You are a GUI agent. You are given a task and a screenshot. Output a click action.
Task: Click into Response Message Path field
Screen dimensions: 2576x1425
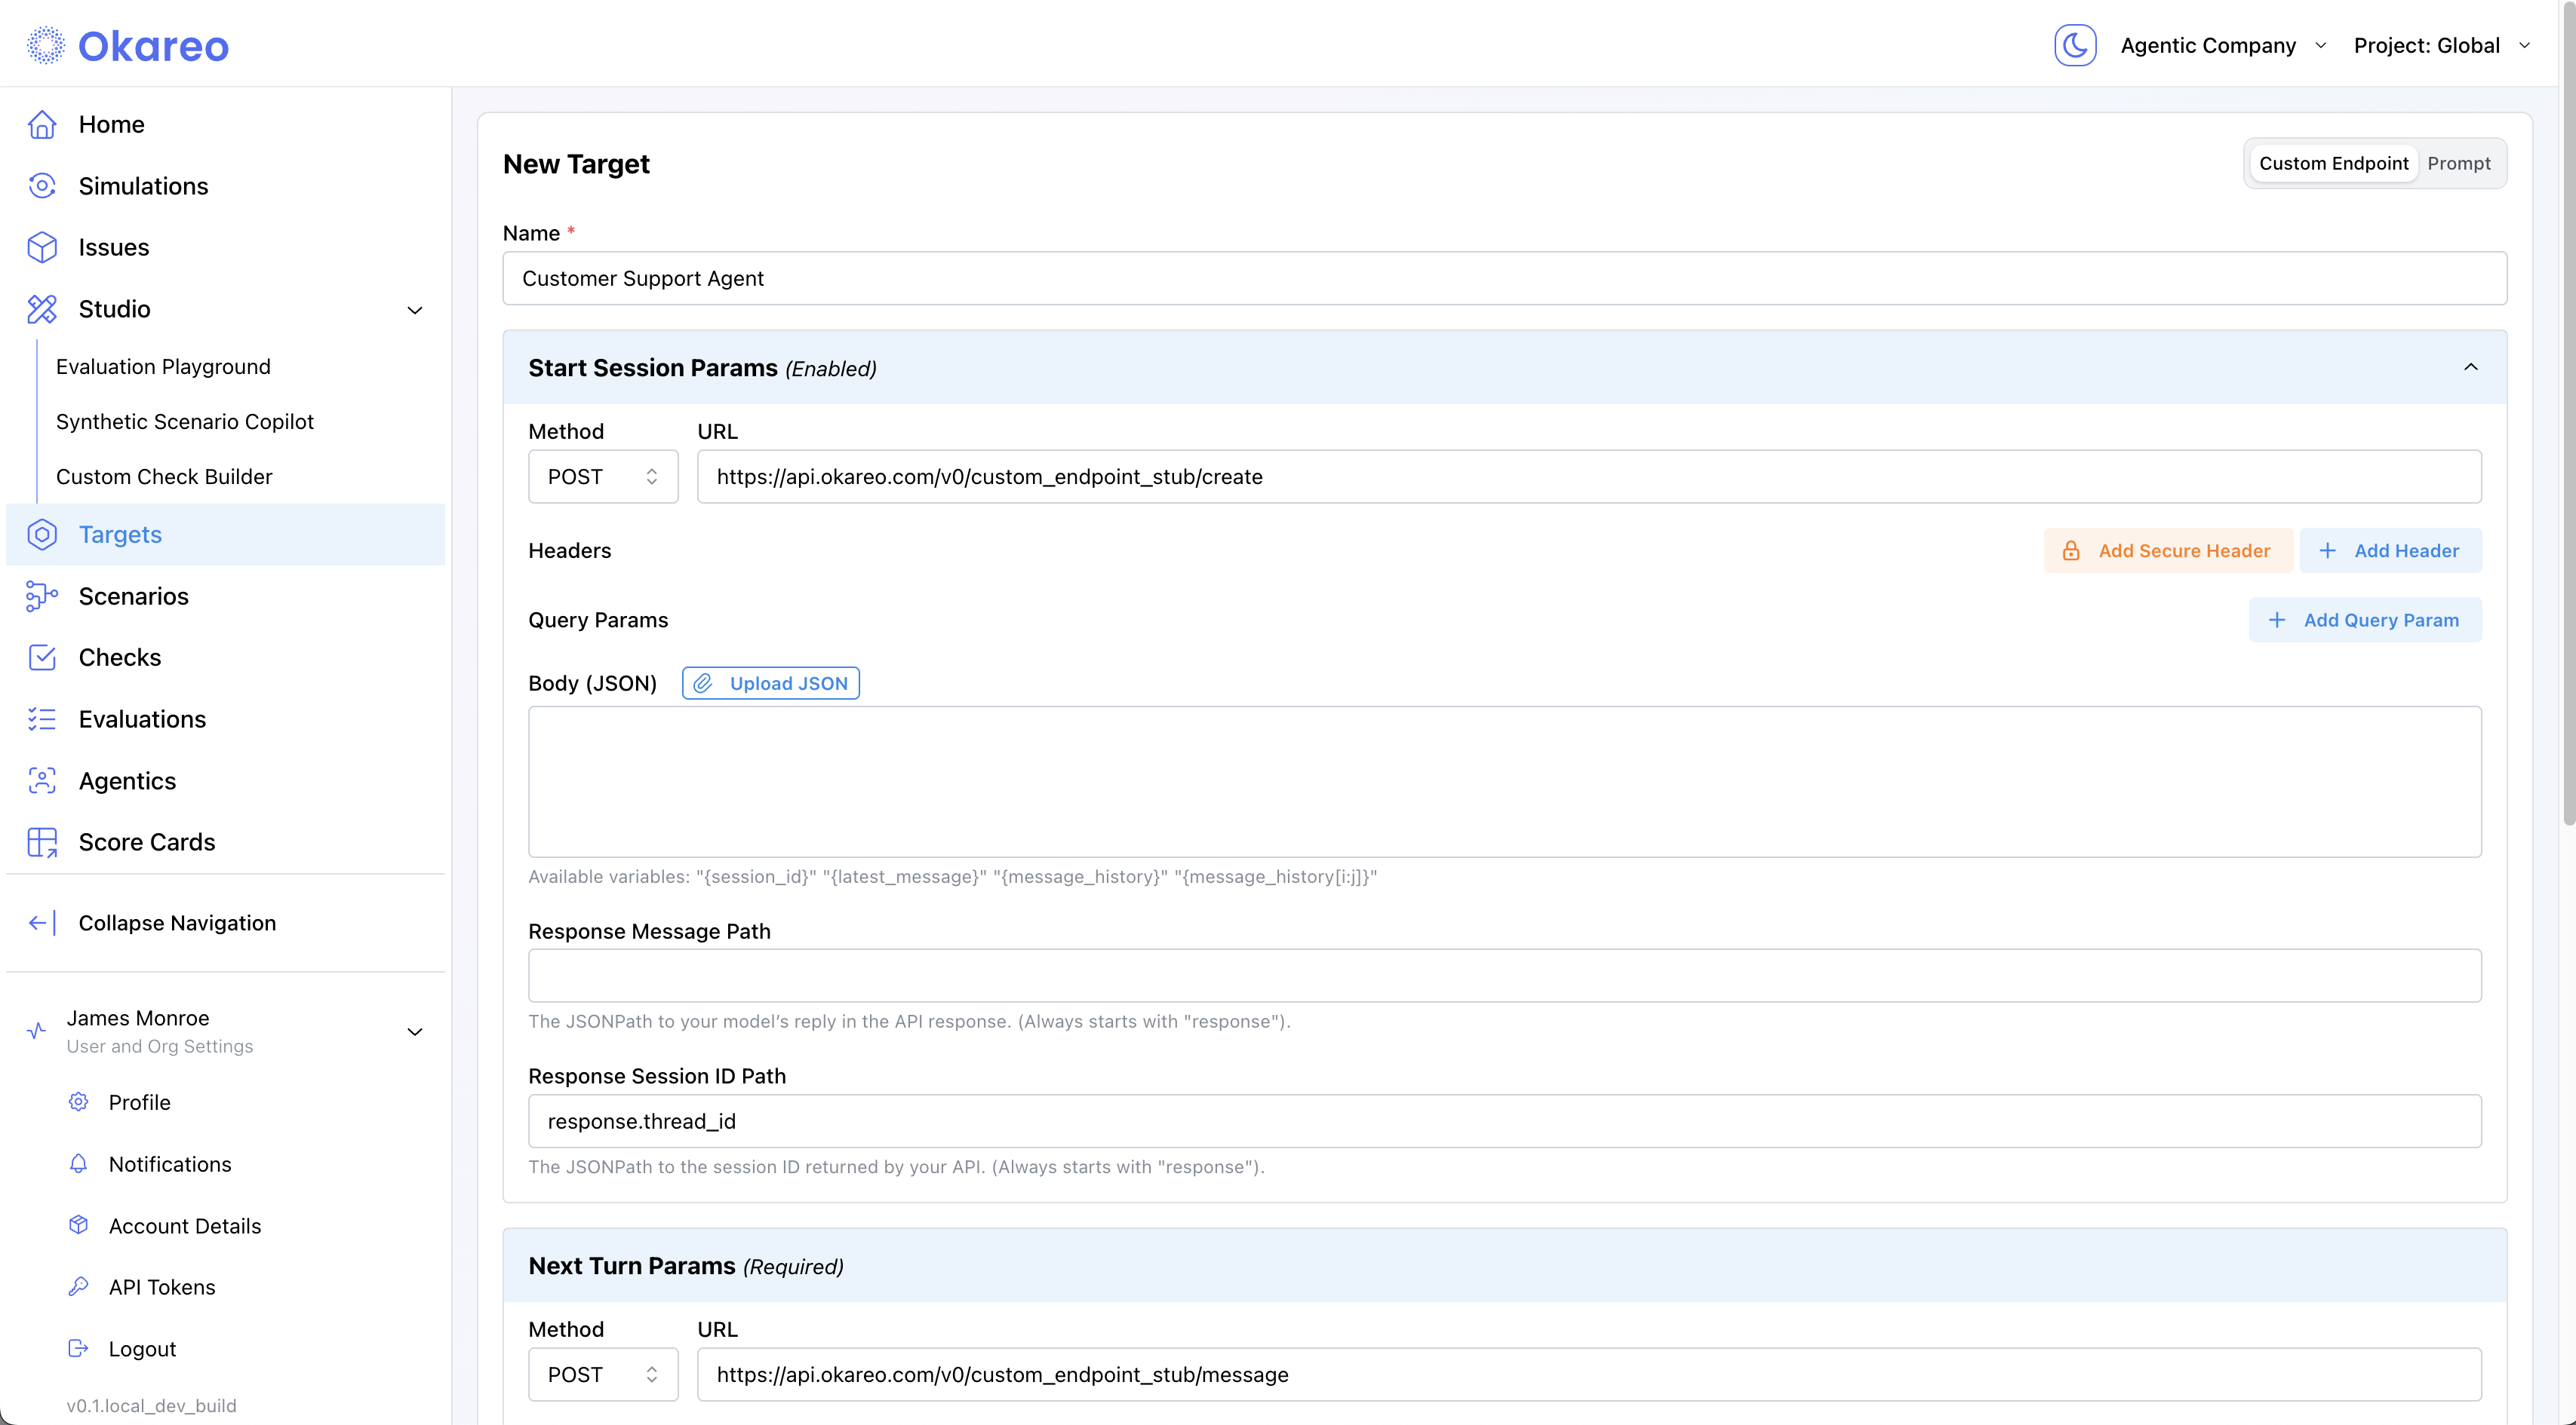point(1504,976)
